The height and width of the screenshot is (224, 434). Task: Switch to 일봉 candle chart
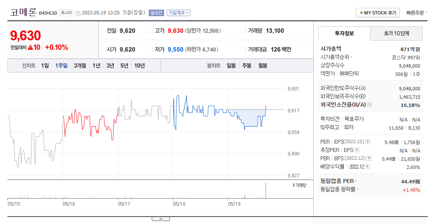click(231, 66)
